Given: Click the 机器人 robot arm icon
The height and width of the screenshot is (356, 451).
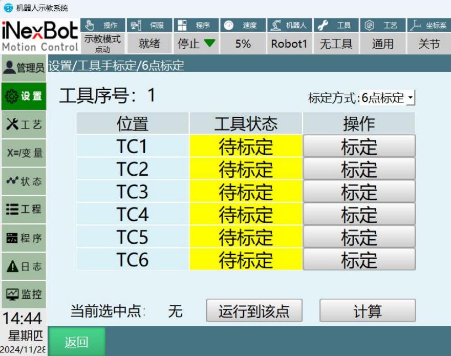Looking at the screenshot, I should click(275, 25).
